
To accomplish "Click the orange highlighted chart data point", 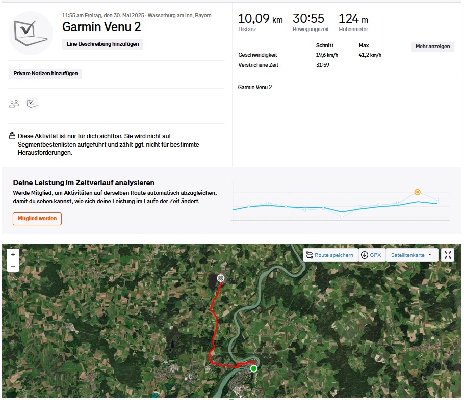I will click(417, 192).
